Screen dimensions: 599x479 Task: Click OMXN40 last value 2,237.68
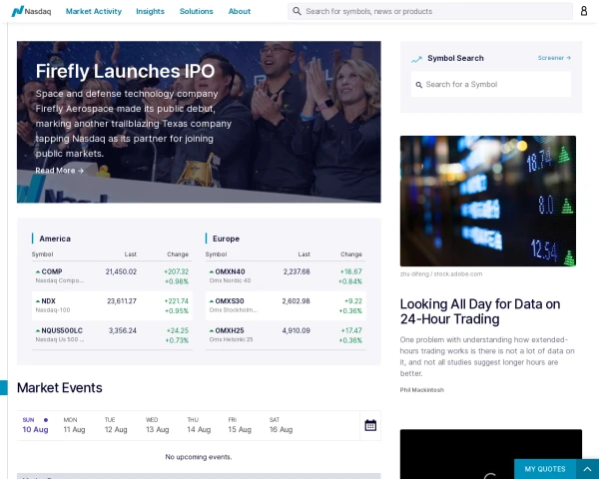[297, 271]
